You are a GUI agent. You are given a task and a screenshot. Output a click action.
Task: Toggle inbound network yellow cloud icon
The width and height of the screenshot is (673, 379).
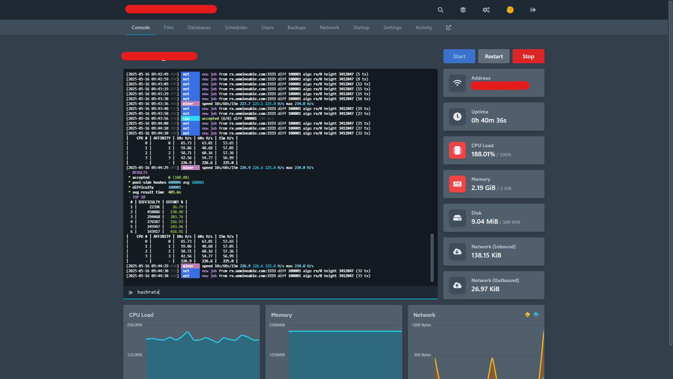coord(527,315)
